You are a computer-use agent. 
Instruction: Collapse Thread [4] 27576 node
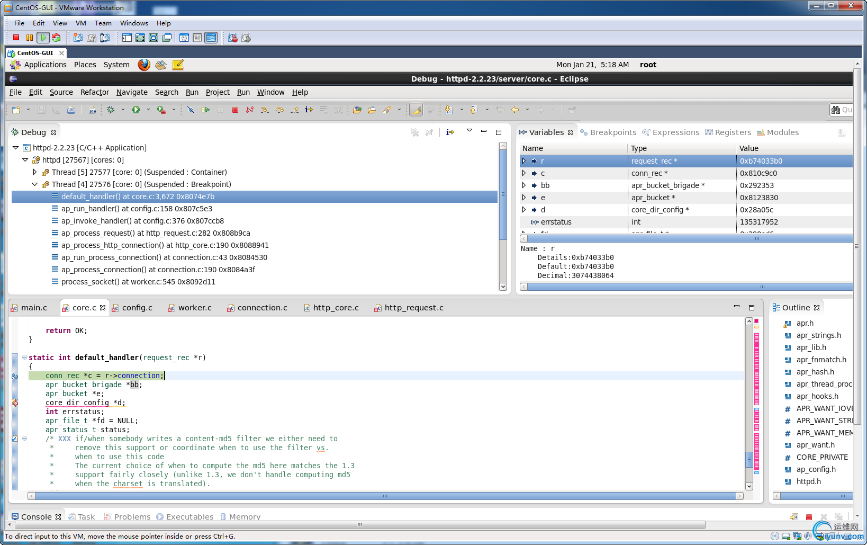coord(34,184)
